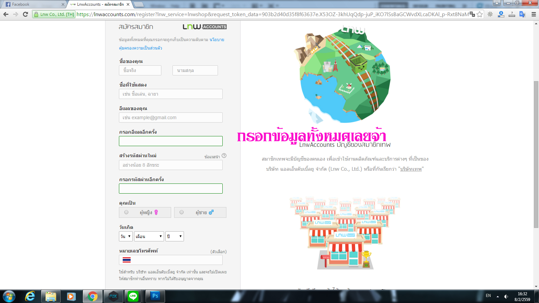Open the เดือน (month) dropdown
539x303 pixels.
149,236
